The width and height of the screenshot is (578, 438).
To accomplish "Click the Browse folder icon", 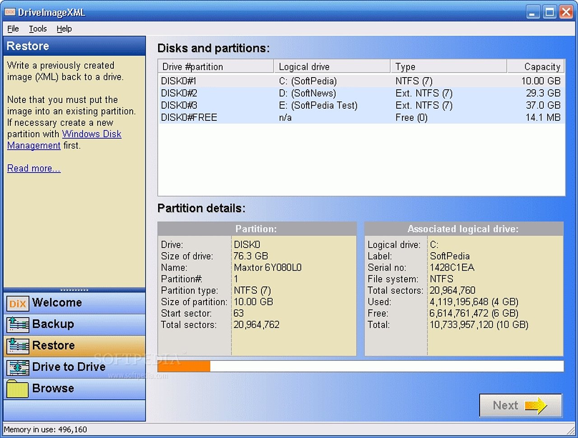I will pos(18,389).
